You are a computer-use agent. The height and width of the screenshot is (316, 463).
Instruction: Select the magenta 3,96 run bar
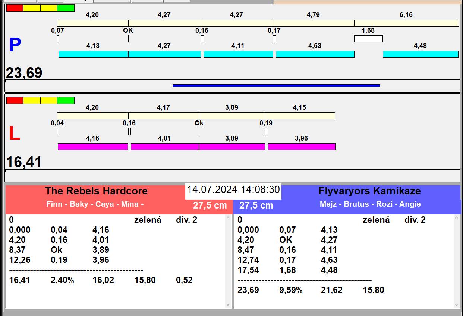(x=301, y=146)
